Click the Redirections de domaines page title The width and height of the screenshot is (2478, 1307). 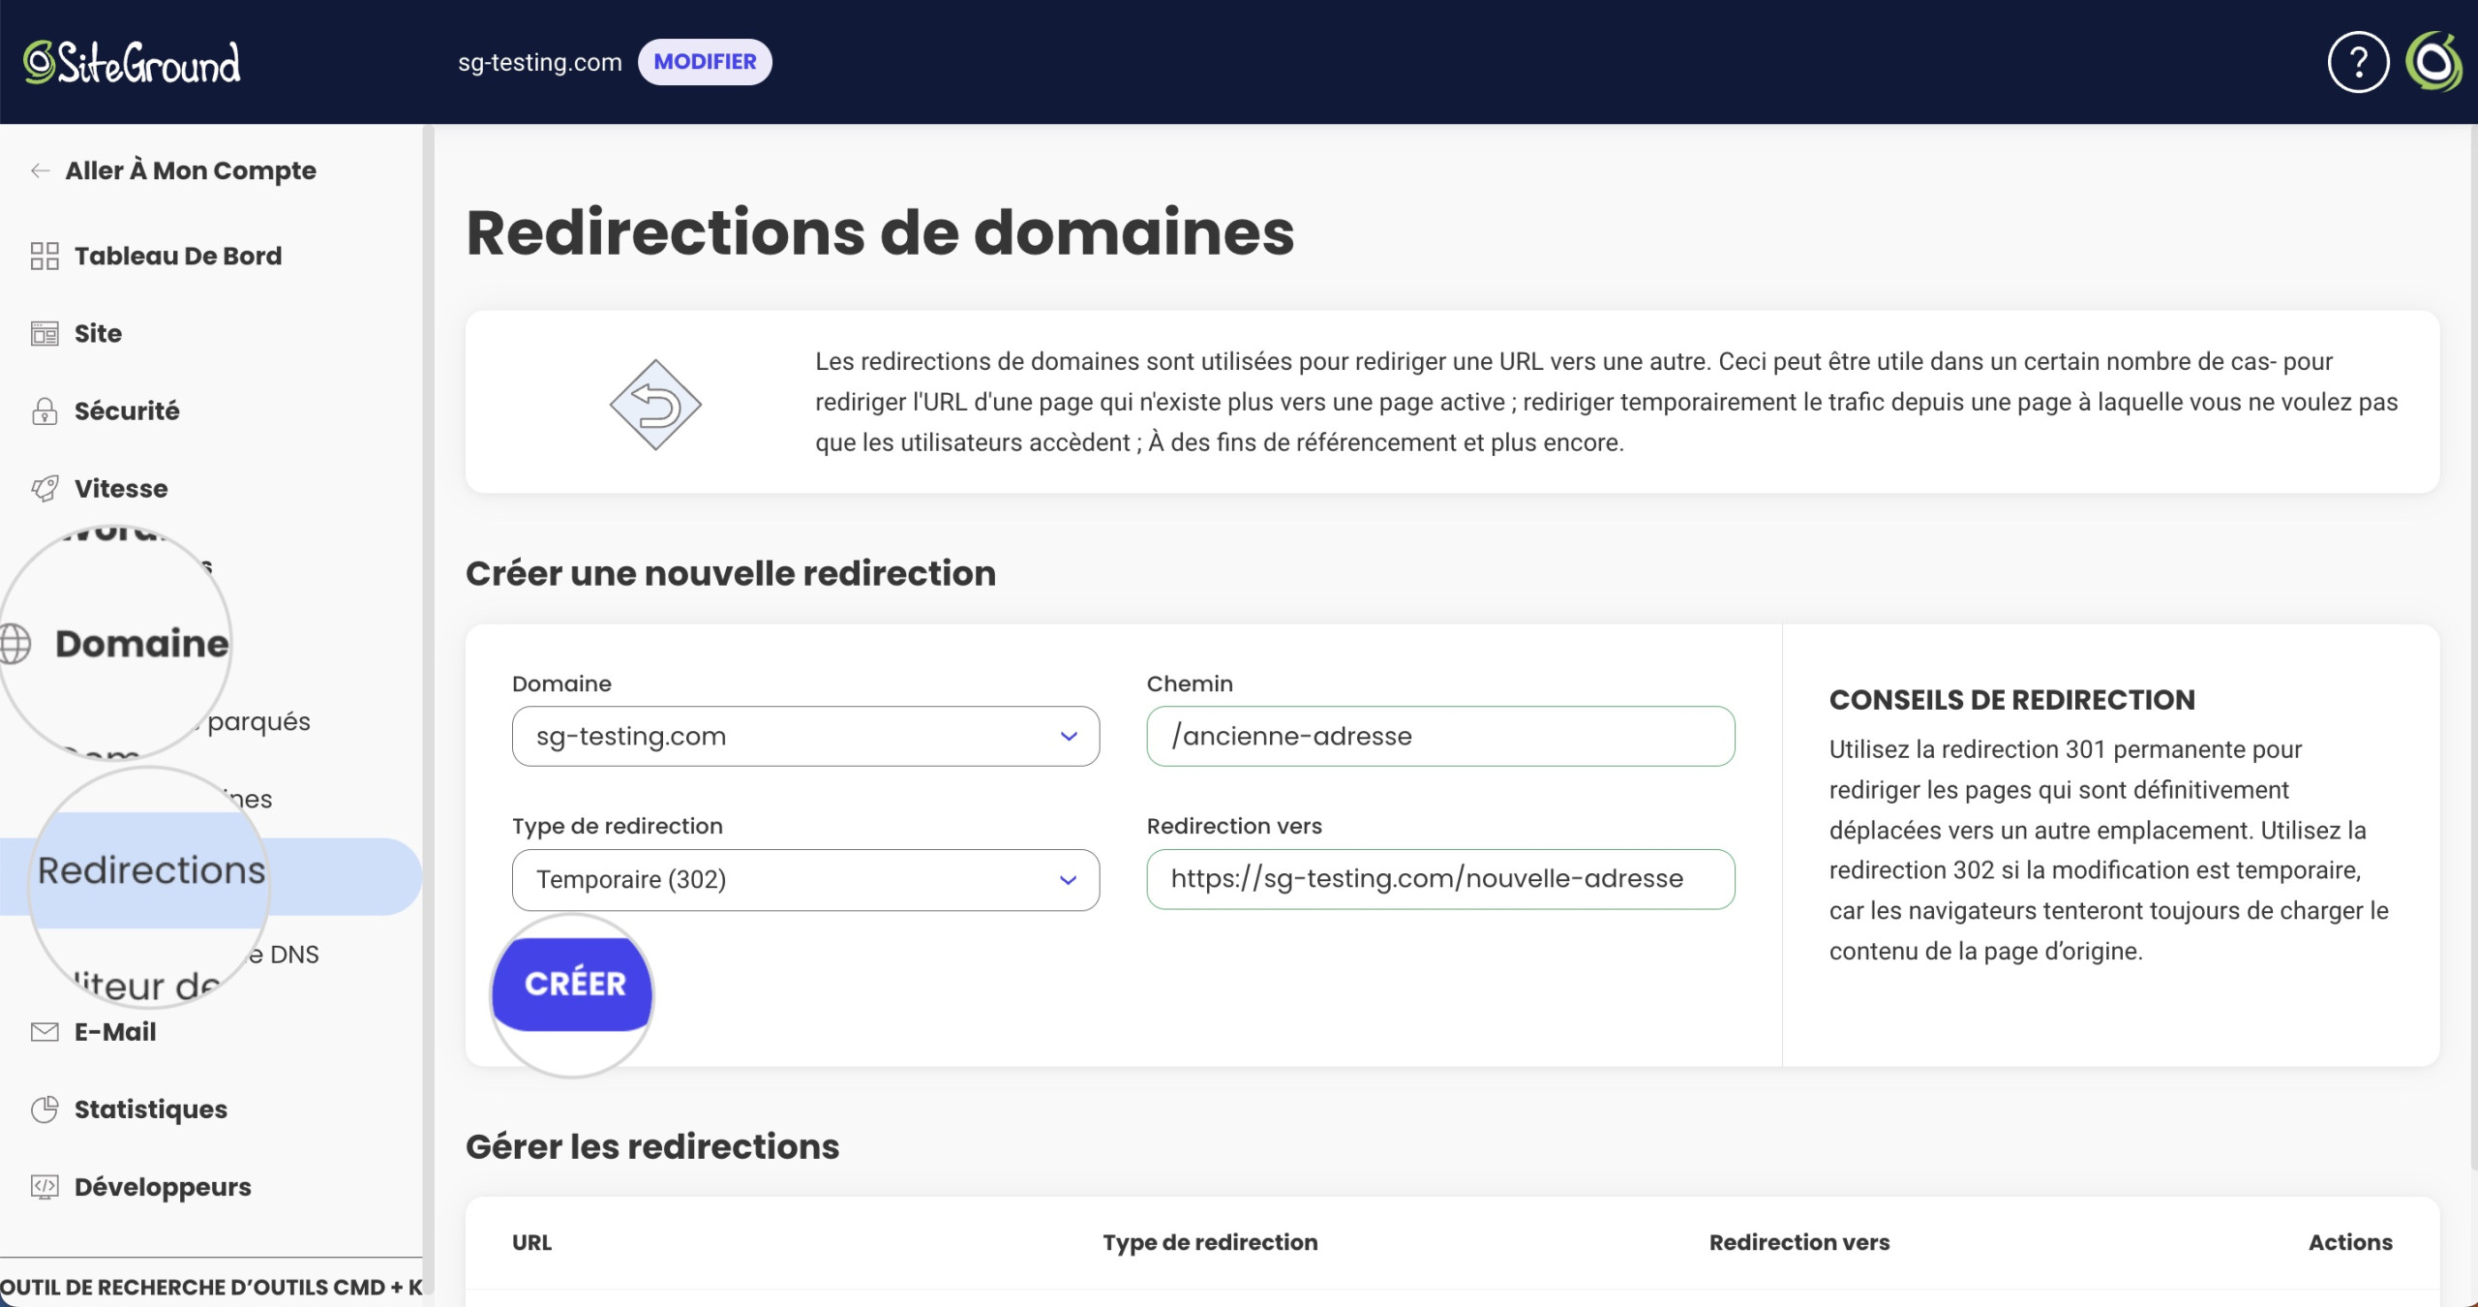(880, 232)
